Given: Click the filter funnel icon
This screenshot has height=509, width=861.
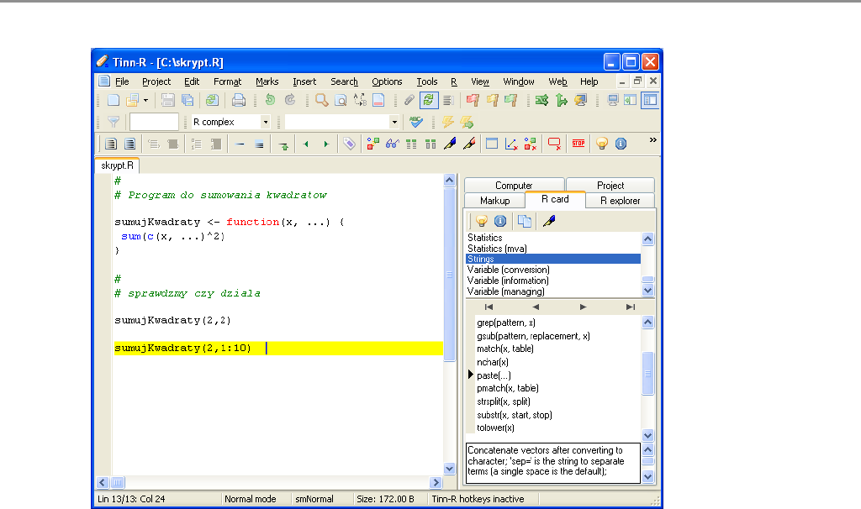Looking at the screenshot, I should pyautogui.click(x=114, y=122).
